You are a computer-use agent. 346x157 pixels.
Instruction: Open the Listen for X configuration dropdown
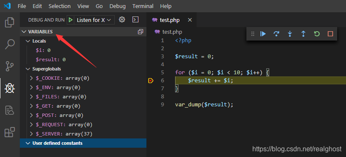coord(94,20)
